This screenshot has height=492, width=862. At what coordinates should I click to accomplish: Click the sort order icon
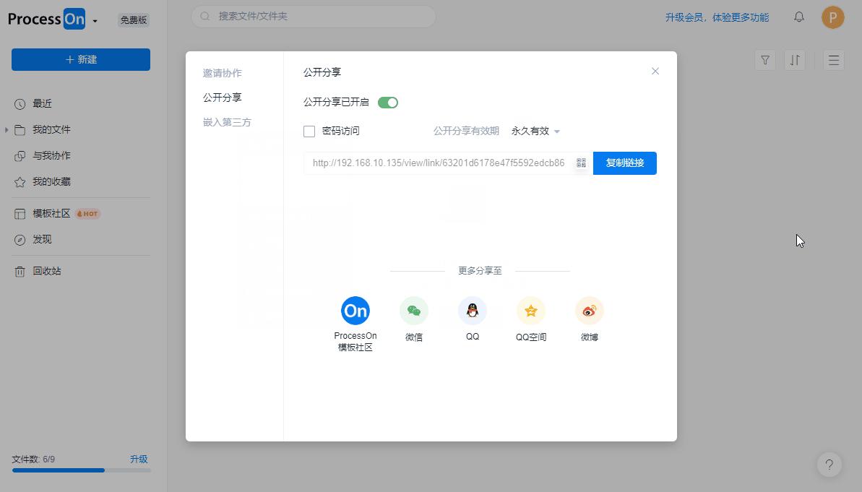coord(794,60)
